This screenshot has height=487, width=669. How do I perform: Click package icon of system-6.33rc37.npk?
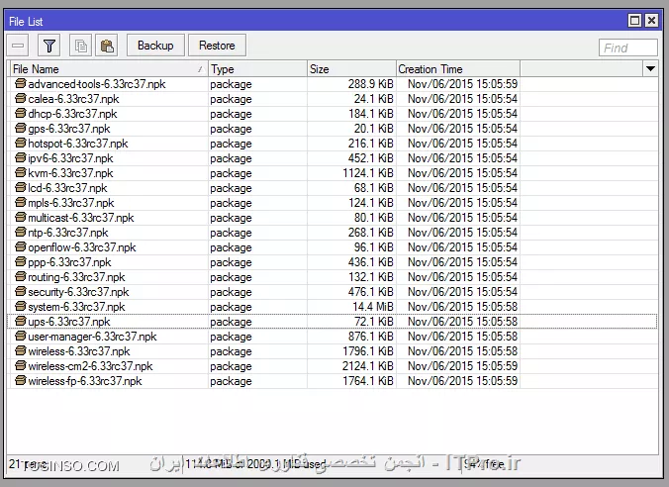pos(20,306)
